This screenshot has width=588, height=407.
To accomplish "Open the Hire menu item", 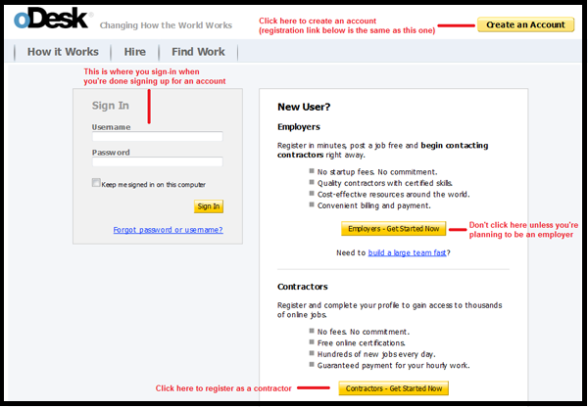I will pos(134,52).
